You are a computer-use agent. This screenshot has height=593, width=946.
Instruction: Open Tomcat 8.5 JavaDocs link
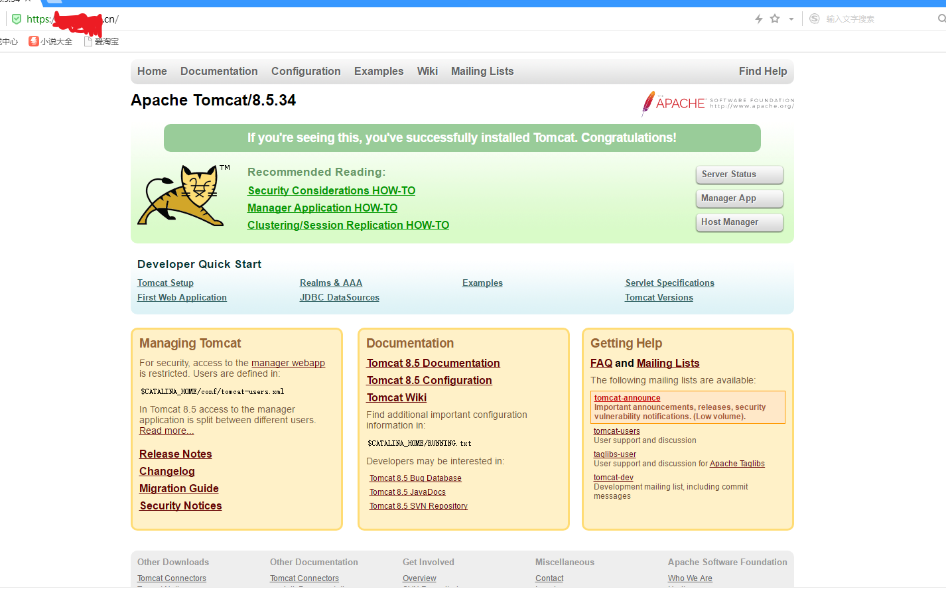pyautogui.click(x=407, y=492)
